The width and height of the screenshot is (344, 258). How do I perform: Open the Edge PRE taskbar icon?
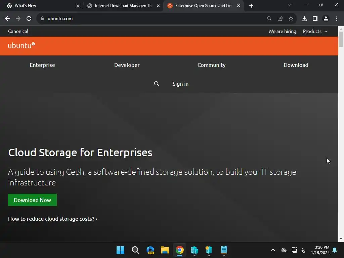(x=150, y=250)
